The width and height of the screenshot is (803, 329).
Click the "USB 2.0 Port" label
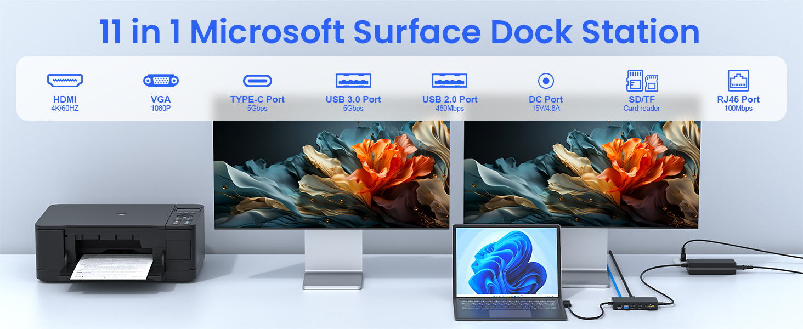pos(450,100)
